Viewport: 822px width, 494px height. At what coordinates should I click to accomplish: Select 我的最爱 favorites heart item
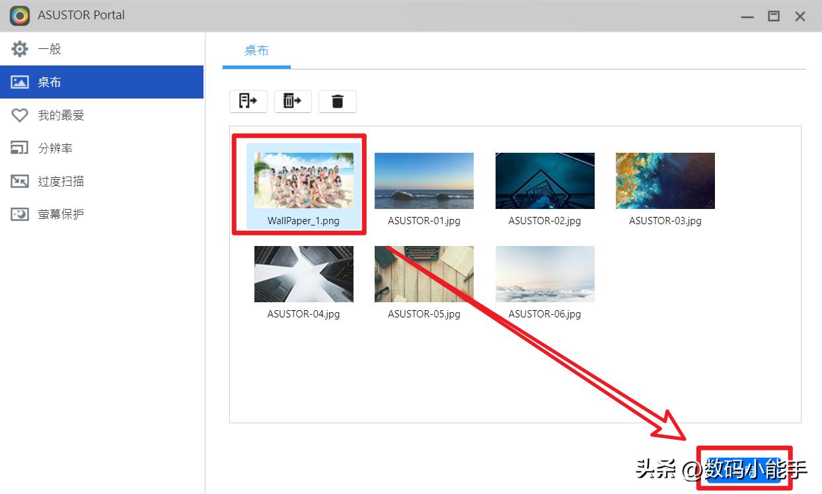60,115
